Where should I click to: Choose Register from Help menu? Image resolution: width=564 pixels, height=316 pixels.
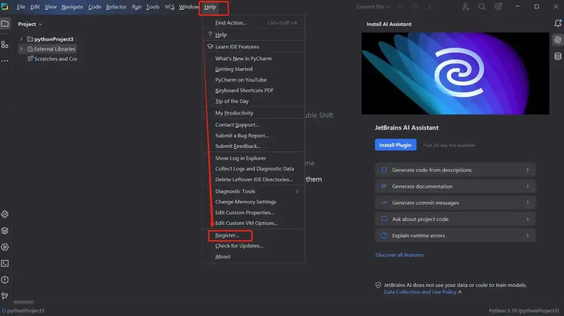click(x=254, y=235)
